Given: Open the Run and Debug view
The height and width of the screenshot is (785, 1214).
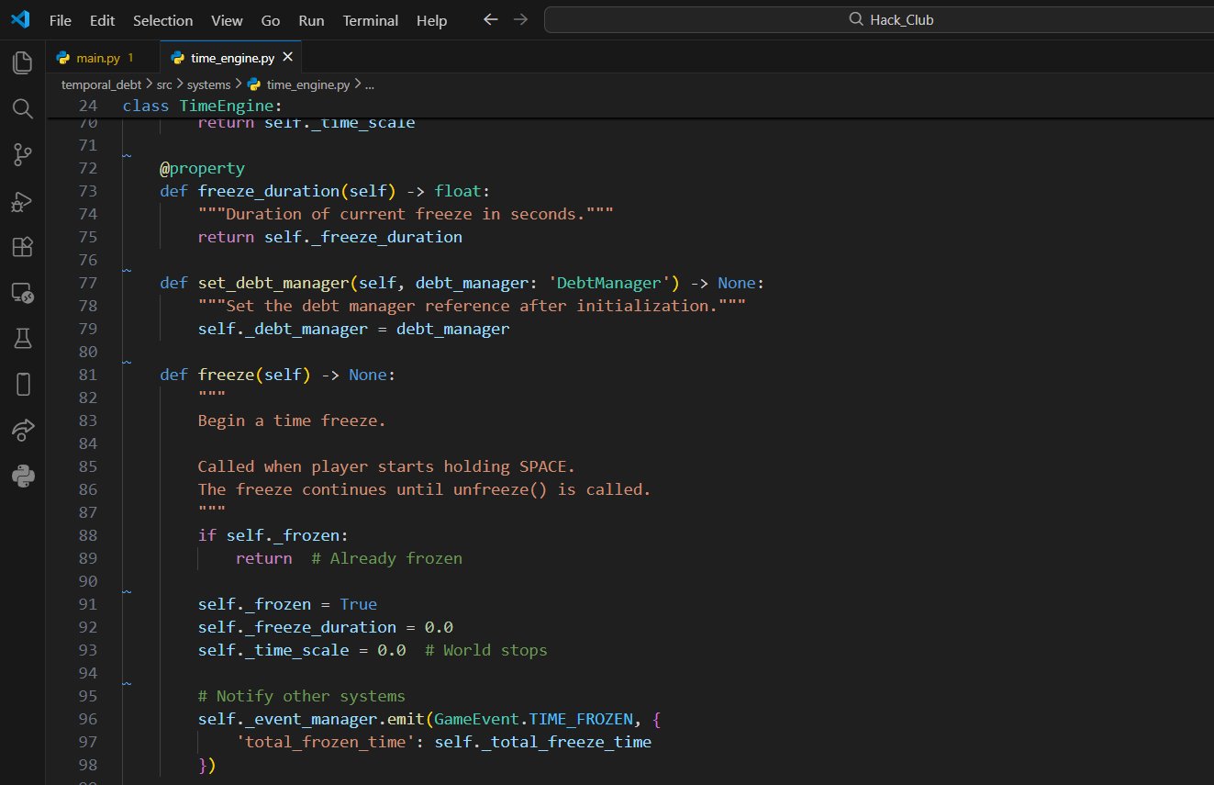Looking at the screenshot, I should click(23, 202).
